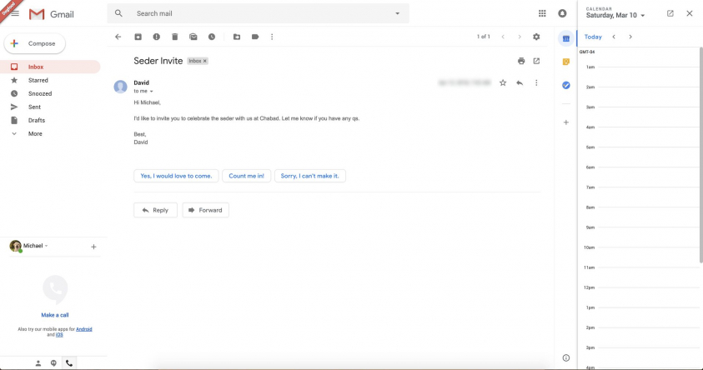Reply using arrow icon in message header

[x=520, y=82]
